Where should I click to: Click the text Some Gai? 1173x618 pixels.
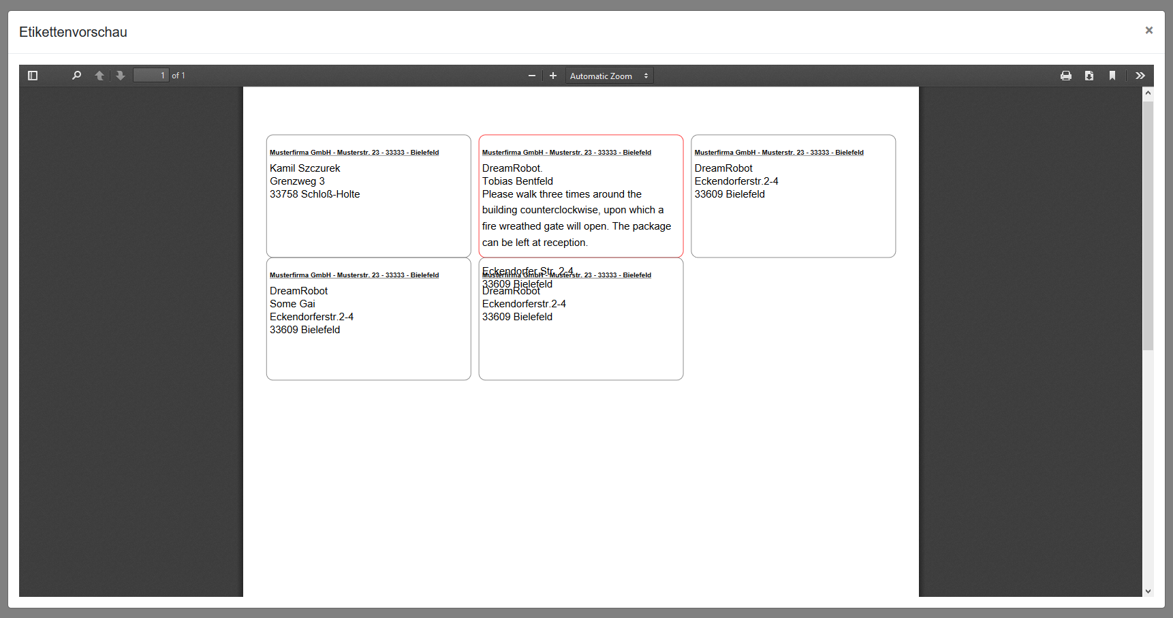click(292, 304)
